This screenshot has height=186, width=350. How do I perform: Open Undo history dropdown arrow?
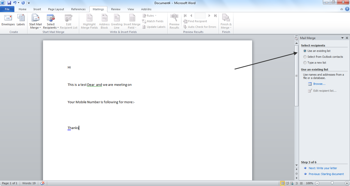18,3
